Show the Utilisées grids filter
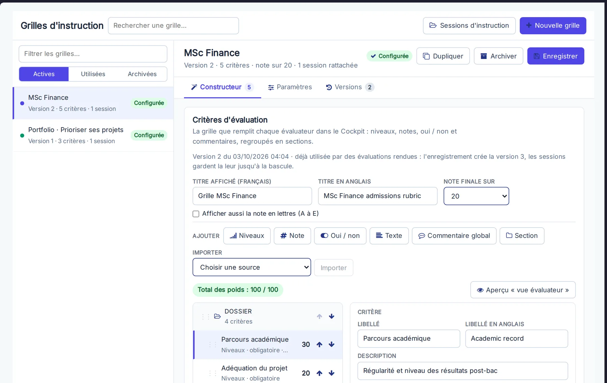Viewport: 607px width, 383px height. (x=93, y=74)
